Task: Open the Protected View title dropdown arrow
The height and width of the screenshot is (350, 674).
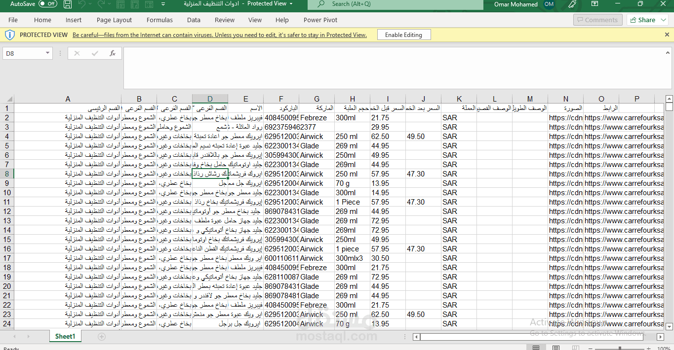Action: click(291, 4)
